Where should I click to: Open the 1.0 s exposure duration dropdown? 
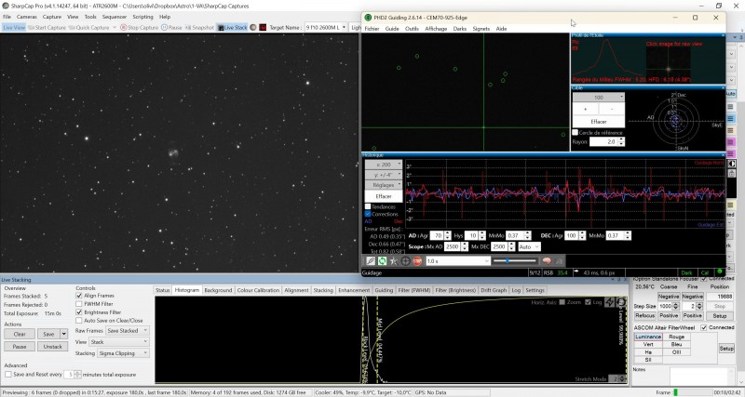457,261
